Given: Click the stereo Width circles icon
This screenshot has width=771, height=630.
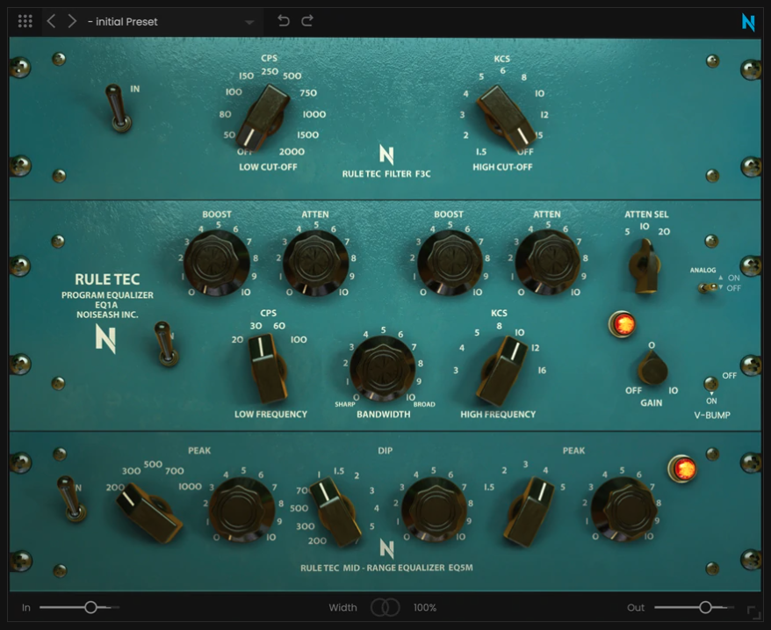Looking at the screenshot, I should [385, 607].
